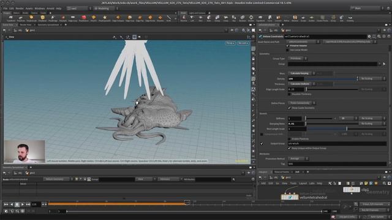Select the Edge Loop shelf tool
This screenshot has height=220, width=392.
[73, 18]
